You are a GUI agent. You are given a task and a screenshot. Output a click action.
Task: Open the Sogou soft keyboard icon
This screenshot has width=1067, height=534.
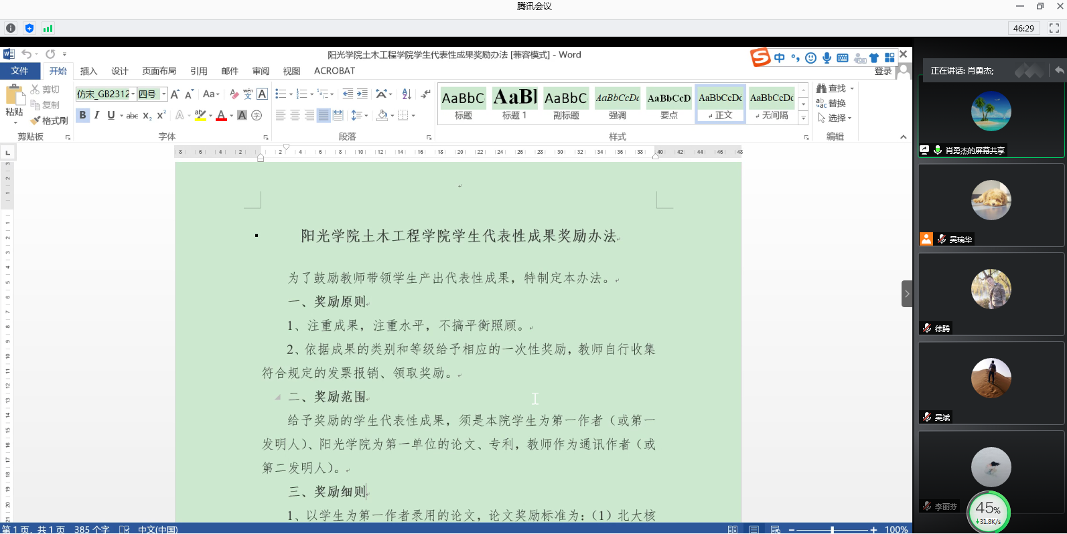tap(843, 58)
